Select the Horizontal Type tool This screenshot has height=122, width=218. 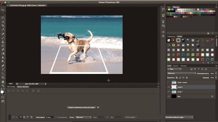coord(3,69)
